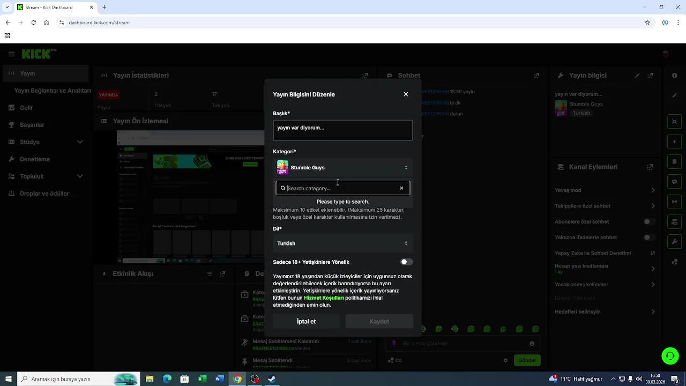Click the broadcast signal icon in right toolbar
Viewport: 686px width, 386px height.
click(675, 202)
